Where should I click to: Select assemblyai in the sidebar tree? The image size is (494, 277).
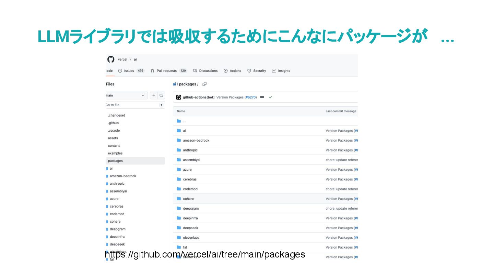click(118, 191)
